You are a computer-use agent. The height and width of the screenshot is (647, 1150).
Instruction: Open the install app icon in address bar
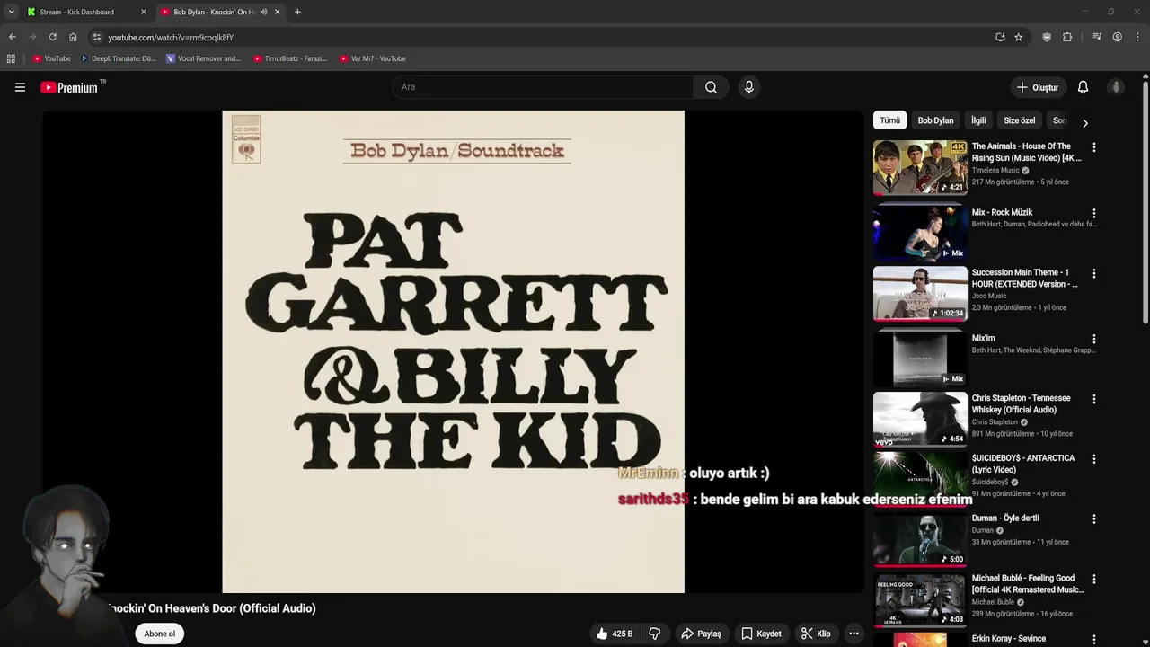point(1000,37)
